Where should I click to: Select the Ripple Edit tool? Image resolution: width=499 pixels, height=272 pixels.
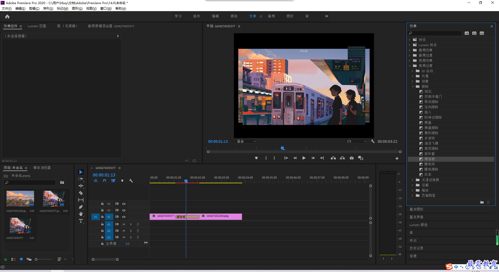click(x=81, y=186)
